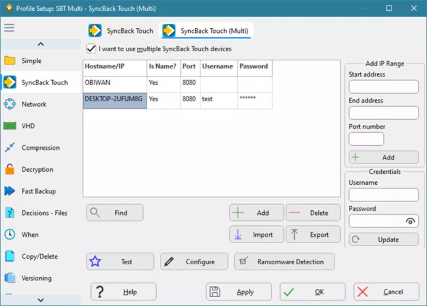The width and height of the screenshot is (427, 306).
Task: Click the Port number input field
Action: coord(366,139)
